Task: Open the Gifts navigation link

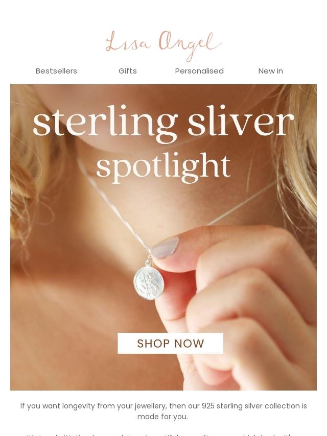Action: [127, 71]
